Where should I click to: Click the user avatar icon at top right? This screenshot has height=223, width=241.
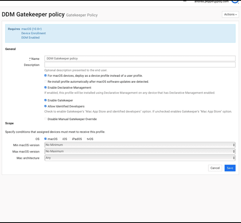(235, 2)
